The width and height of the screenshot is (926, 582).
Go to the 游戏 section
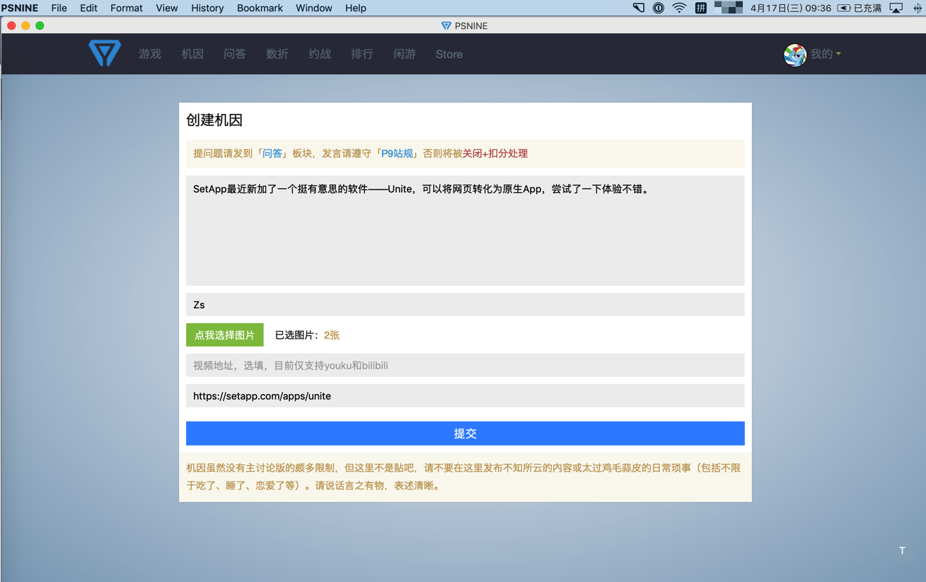(x=150, y=54)
